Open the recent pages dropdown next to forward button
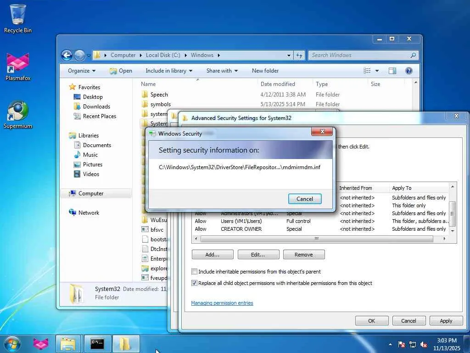 tap(89, 56)
